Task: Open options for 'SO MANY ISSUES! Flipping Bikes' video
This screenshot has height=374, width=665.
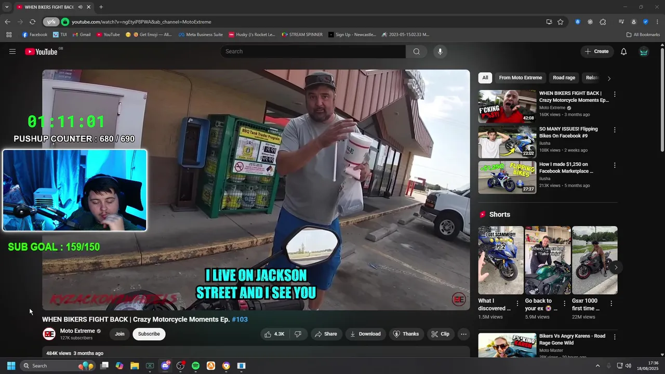Action: point(615,130)
